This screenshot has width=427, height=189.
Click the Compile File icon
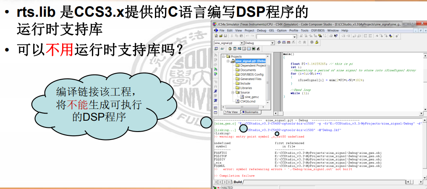click(x=279, y=42)
